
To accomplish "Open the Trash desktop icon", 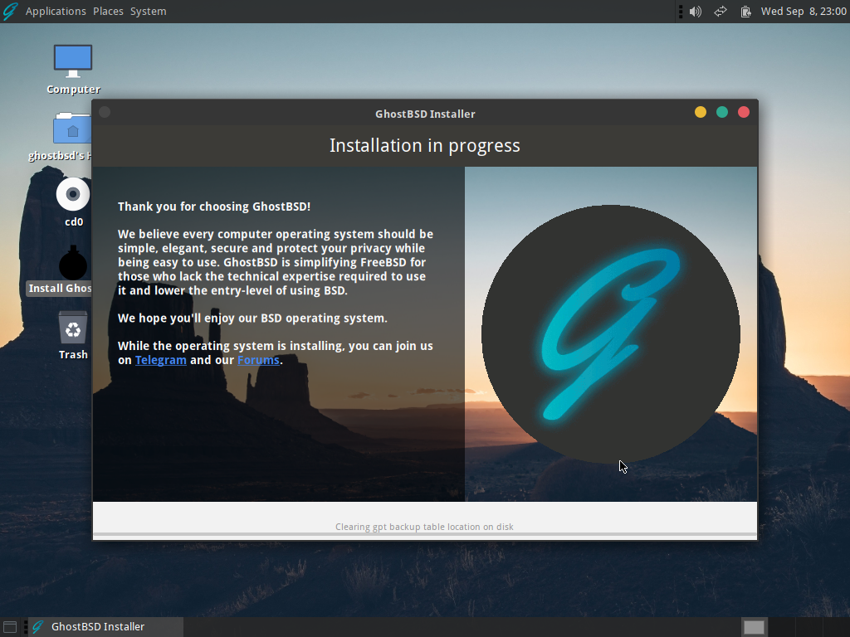I will tap(73, 327).
